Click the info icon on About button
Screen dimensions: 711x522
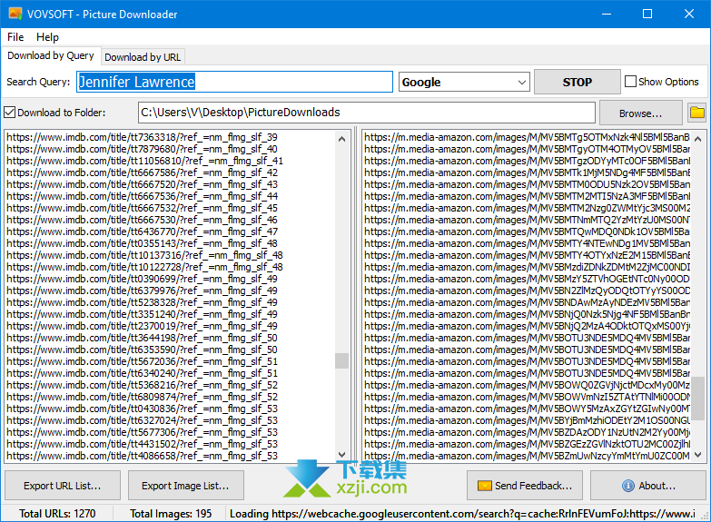click(628, 486)
